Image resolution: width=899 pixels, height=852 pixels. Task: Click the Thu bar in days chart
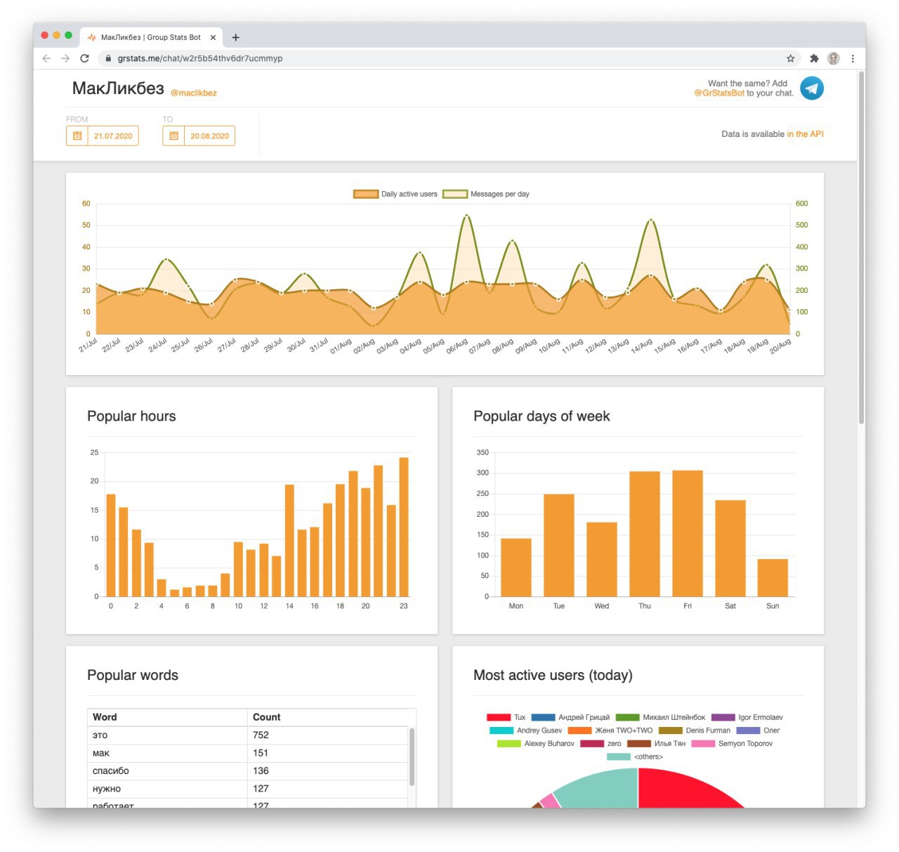click(645, 534)
